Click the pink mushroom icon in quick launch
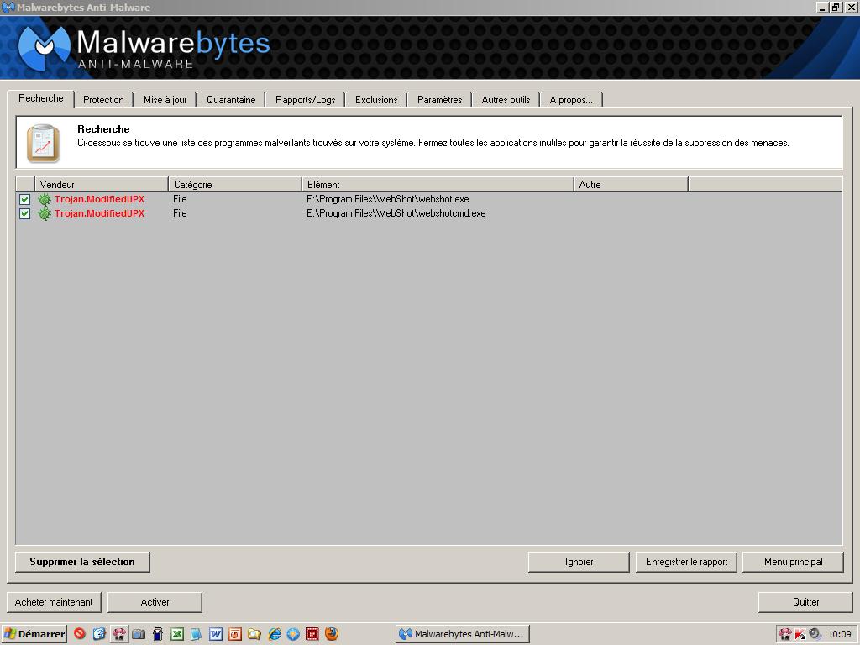The image size is (860, 645). tap(118, 634)
